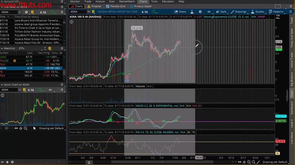Viewport: 295px width, 165px height.
Task: Open the Education tab
Action: (x=168, y=1)
